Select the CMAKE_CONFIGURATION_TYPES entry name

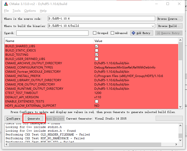29,67
